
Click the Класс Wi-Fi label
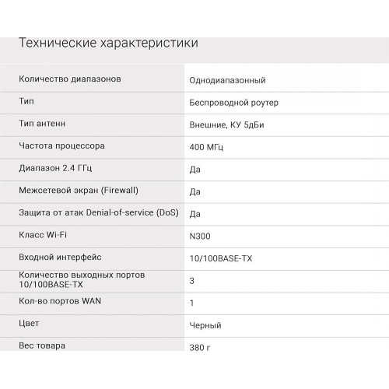[43, 235]
